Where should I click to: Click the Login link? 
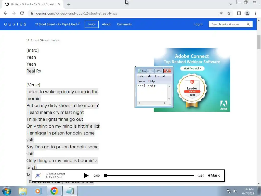(x=198, y=24)
